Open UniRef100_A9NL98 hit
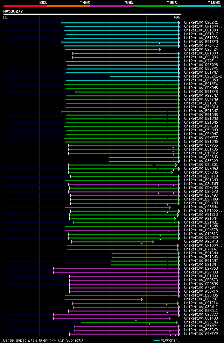The height and width of the screenshot is (343, 224). (x=201, y=126)
